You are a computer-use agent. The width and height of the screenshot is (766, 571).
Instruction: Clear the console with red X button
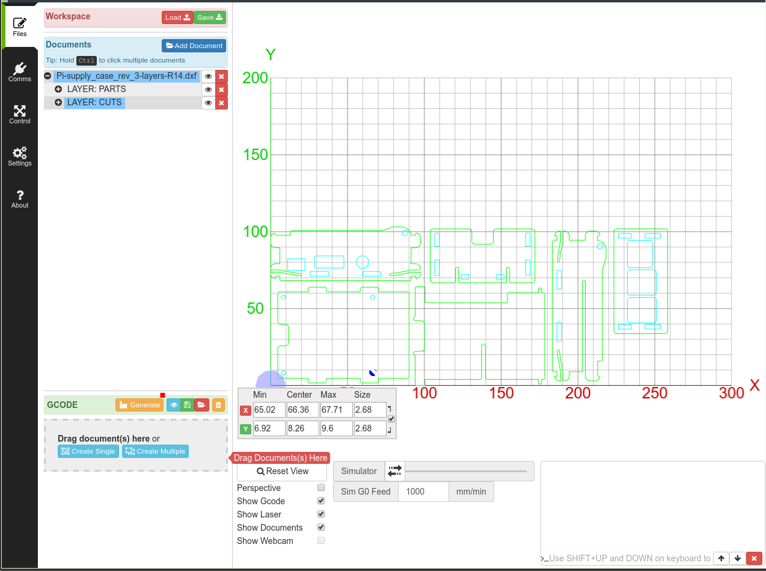click(x=754, y=558)
